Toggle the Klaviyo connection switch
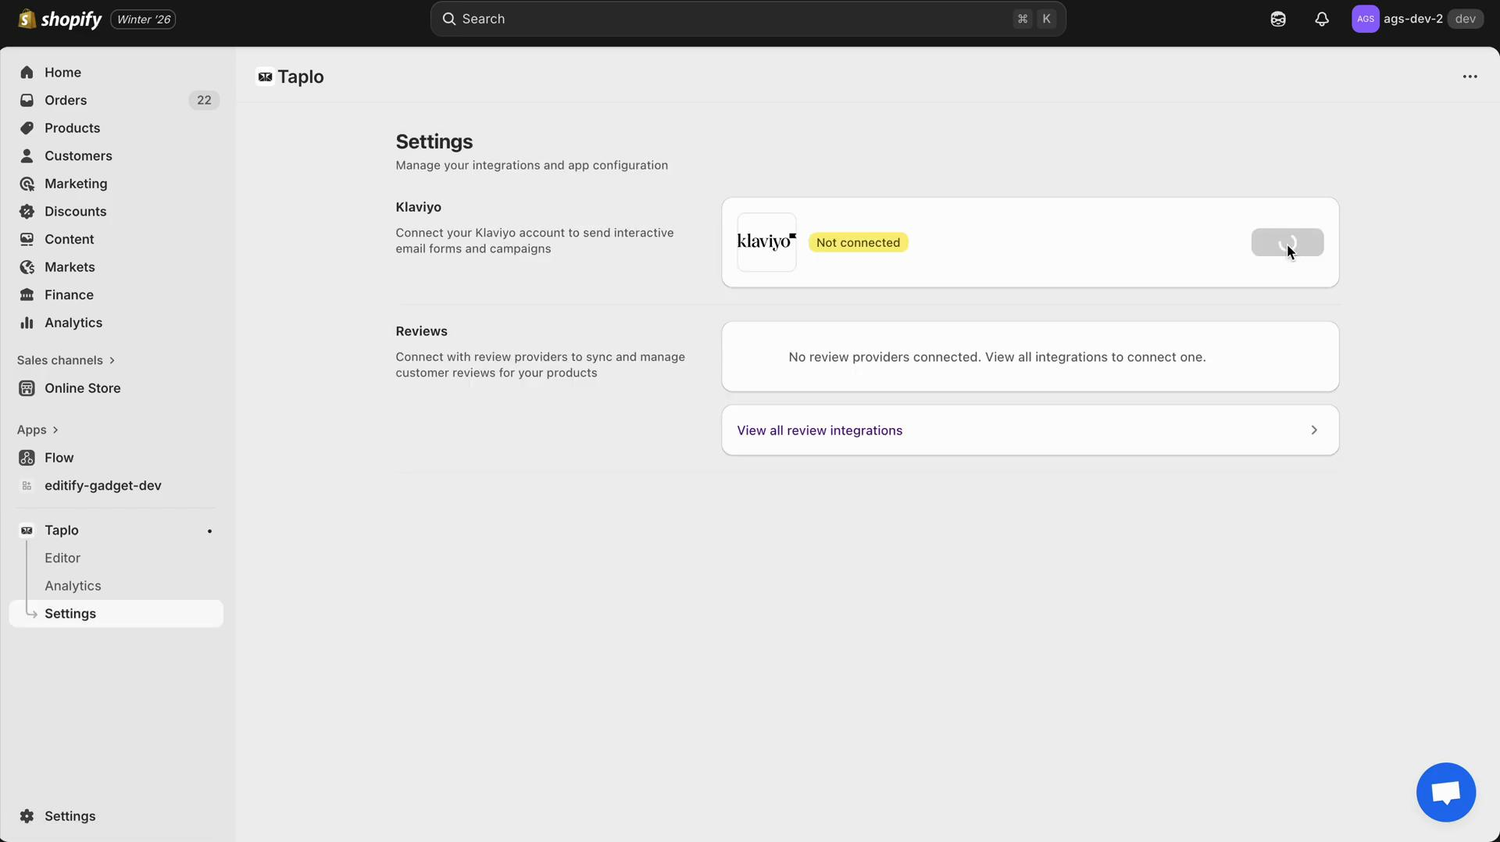Viewport: 1500px width, 842px height. pyautogui.click(x=1287, y=242)
